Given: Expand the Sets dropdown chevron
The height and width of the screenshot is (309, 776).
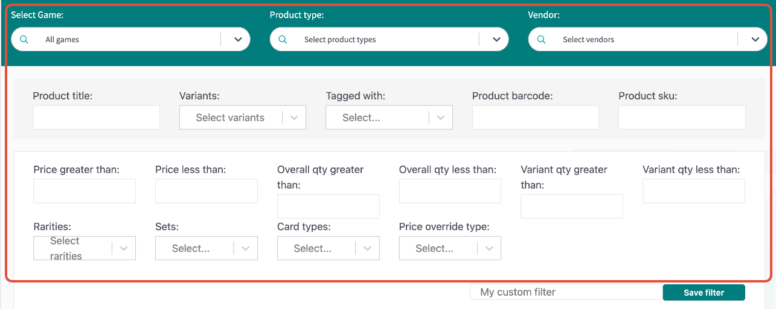Looking at the screenshot, I should pyautogui.click(x=245, y=248).
